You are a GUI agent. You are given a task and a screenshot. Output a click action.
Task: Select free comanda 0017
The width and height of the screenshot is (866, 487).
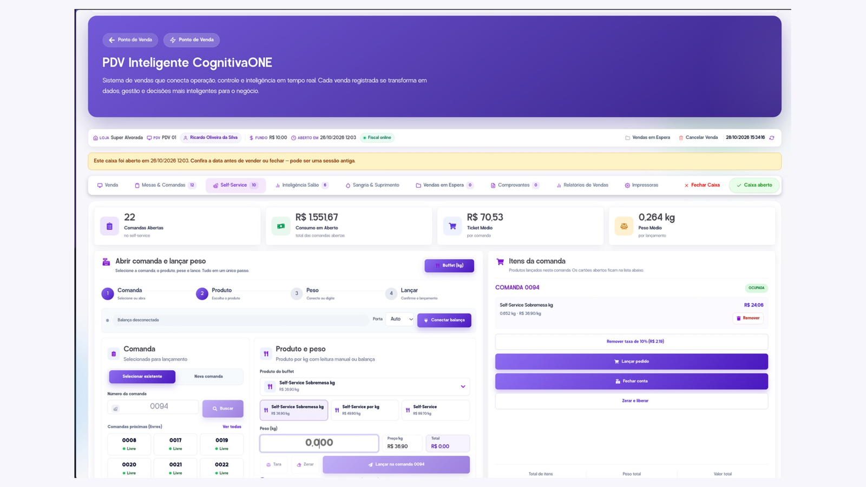coord(175,444)
